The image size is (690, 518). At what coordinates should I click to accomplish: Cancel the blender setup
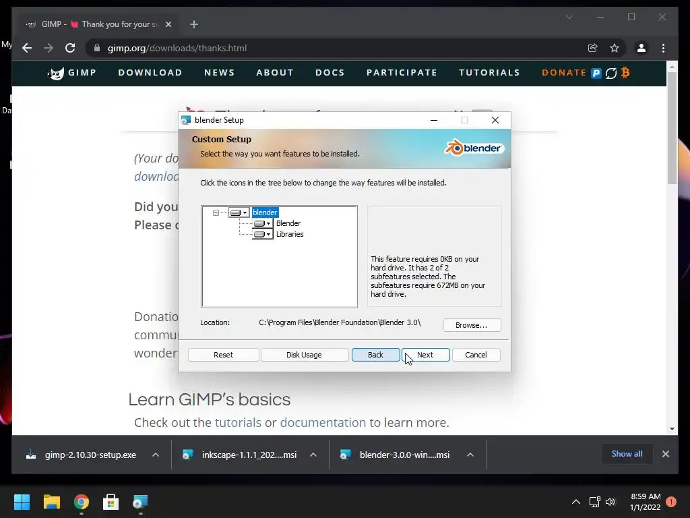[476, 355]
